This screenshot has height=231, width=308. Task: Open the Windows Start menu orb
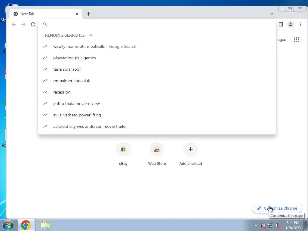click(x=8, y=225)
